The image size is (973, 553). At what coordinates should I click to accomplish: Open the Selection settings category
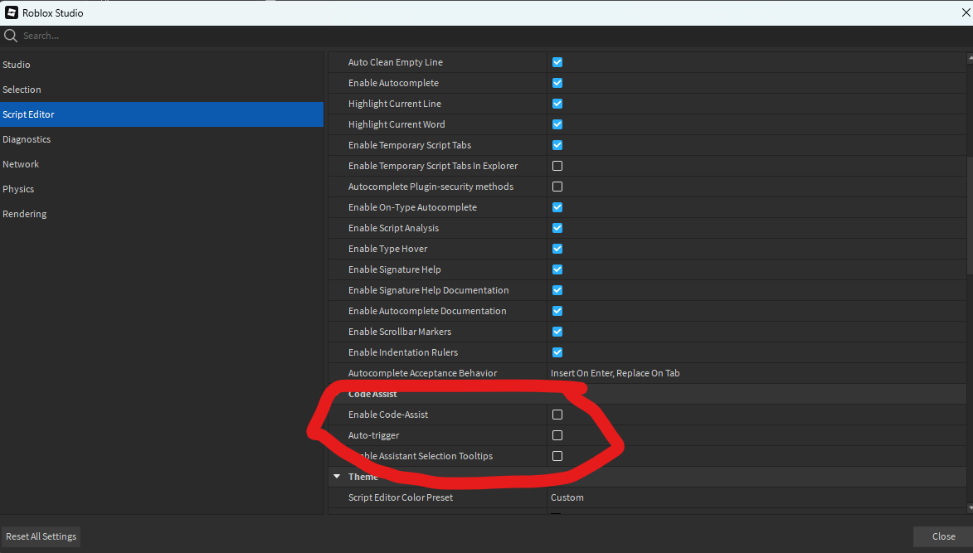[162, 90]
